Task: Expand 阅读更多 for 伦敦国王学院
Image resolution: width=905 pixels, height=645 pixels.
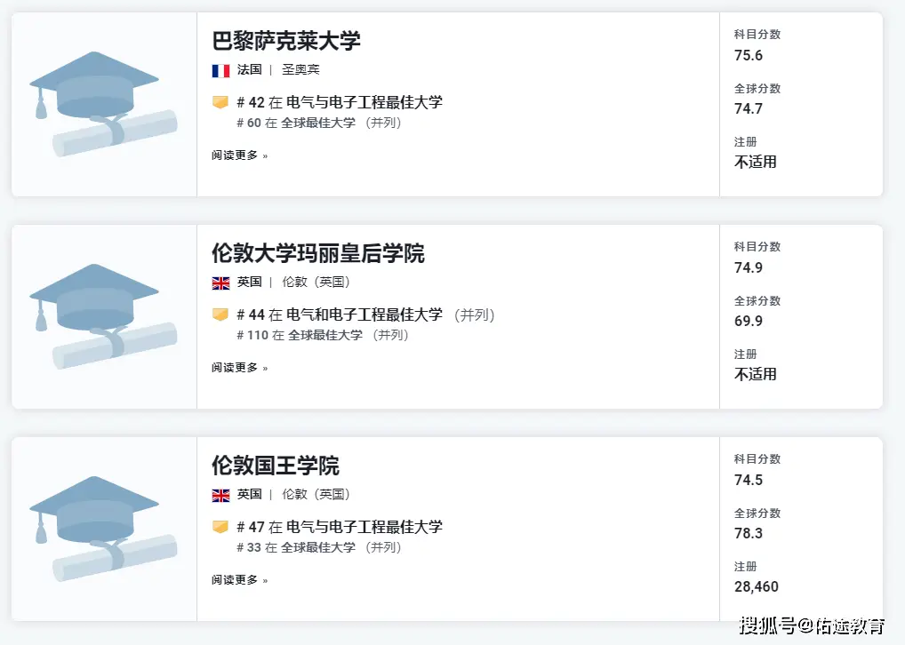Action: [239, 580]
